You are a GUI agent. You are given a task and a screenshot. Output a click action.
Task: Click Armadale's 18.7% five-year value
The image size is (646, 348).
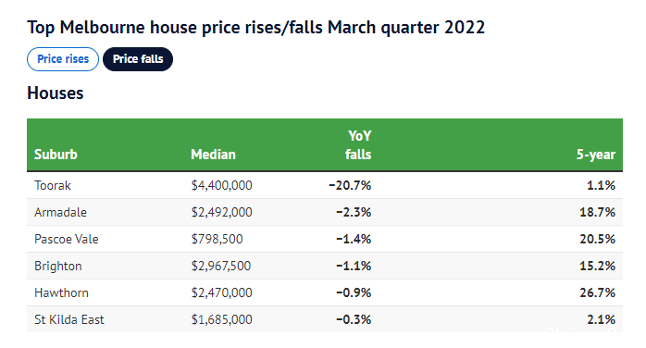click(x=597, y=212)
